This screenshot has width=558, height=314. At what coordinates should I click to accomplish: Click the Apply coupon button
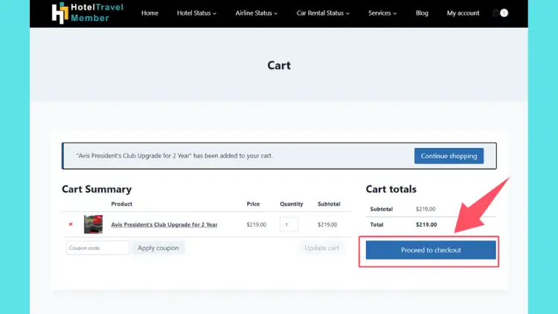158,248
